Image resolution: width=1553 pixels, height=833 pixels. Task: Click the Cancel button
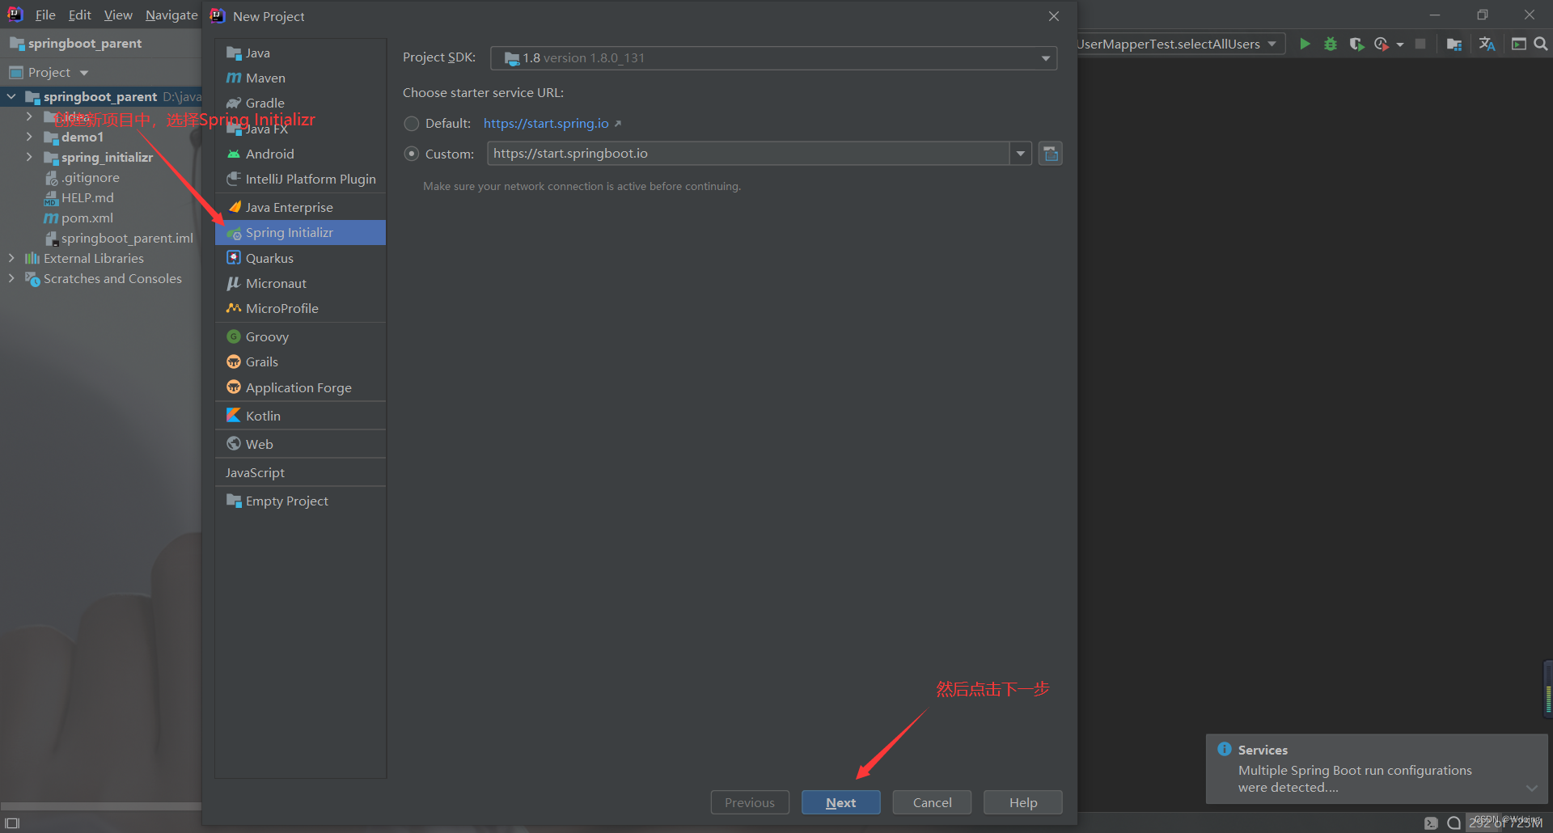tap(932, 802)
